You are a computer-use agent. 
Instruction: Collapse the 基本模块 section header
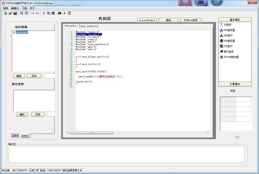pyautogui.click(x=235, y=20)
